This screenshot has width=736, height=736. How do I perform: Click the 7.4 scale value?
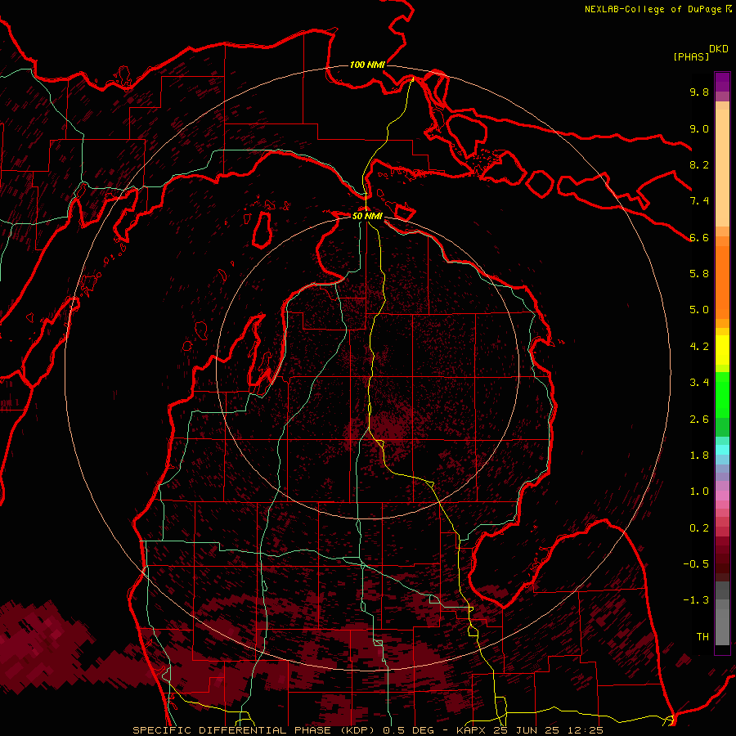click(x=699, y=201)
